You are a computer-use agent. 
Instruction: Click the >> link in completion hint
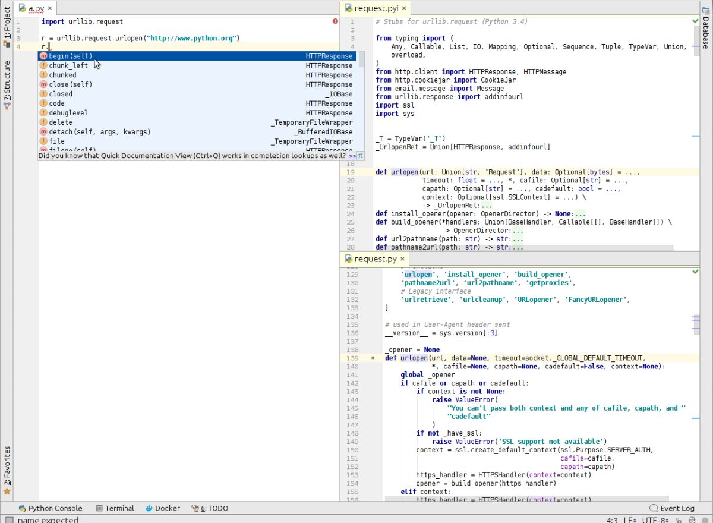pyautogui.click(x=352, y=156)
